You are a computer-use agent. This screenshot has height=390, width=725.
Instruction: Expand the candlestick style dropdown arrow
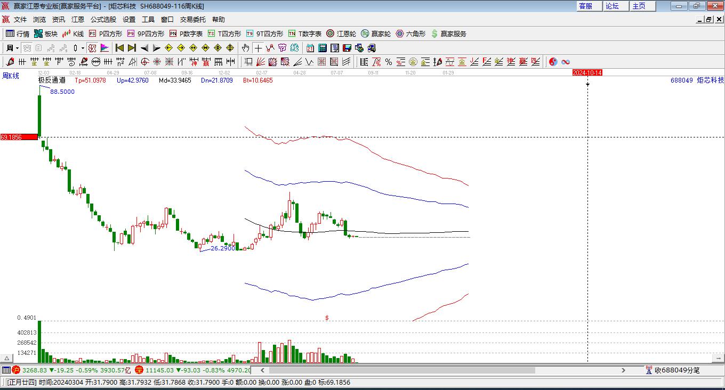point(83,48)
